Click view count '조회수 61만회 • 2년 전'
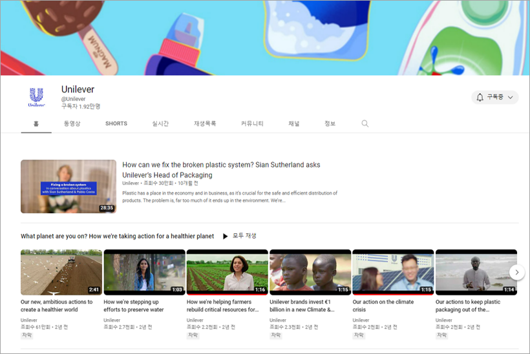530x354 pixels. coord(45,327)
